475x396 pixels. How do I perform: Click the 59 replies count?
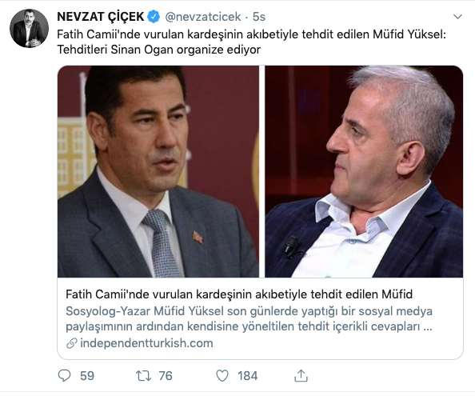87,376
